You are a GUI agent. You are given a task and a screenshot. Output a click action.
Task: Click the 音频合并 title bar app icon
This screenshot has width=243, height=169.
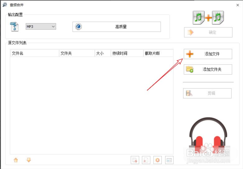[5, 5]
